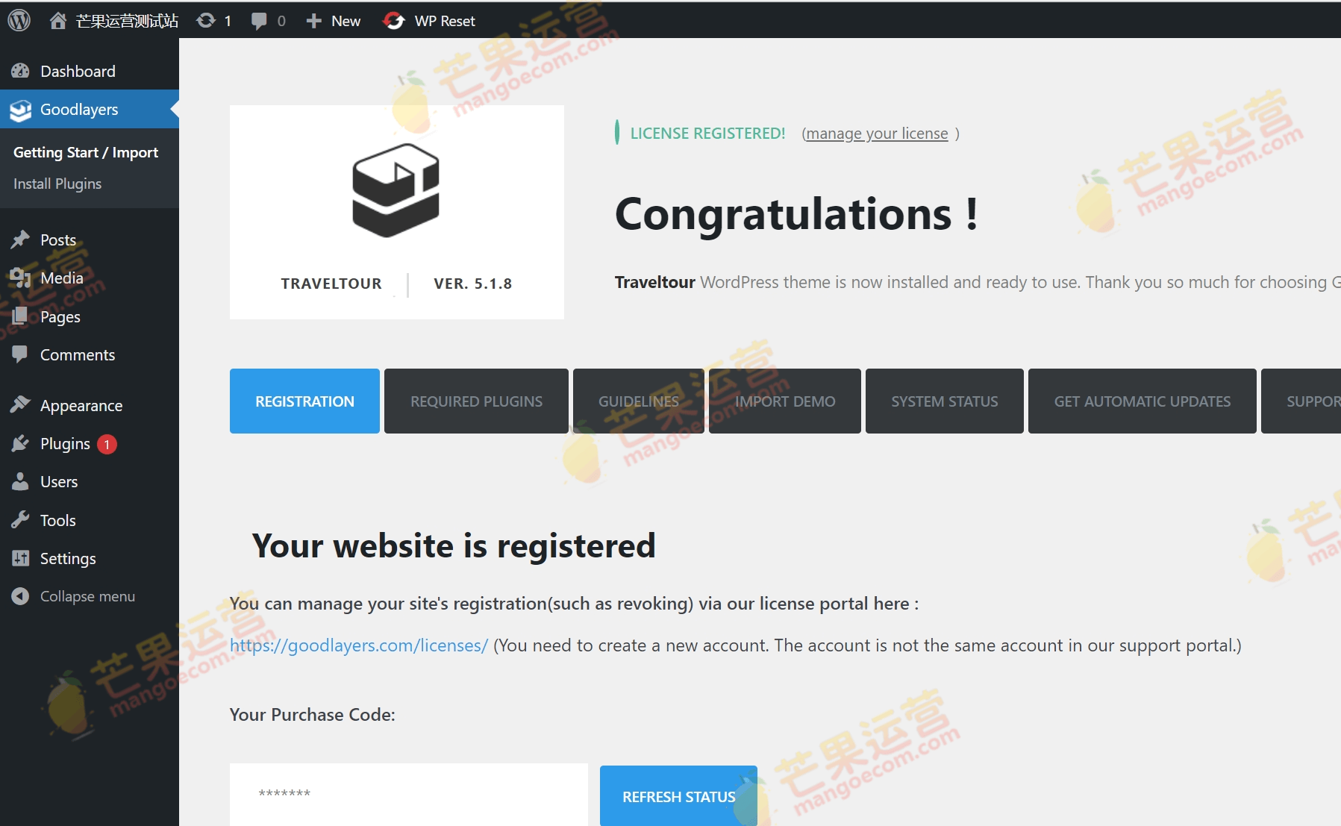Switch to the Required Plugins tab

coord(476,401)
